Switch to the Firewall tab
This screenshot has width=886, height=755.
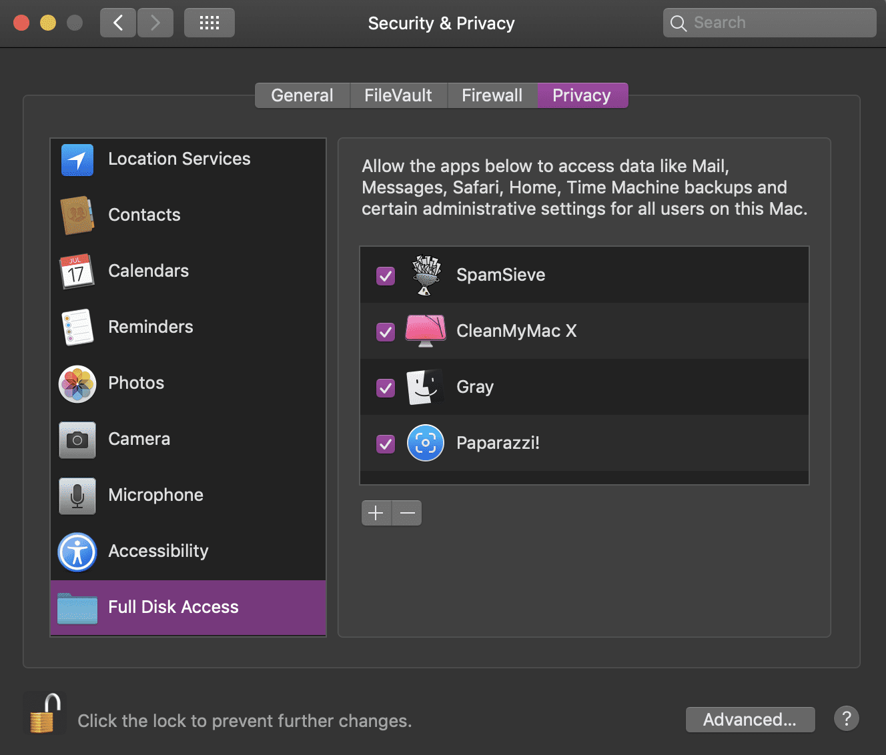click(492, 95)
